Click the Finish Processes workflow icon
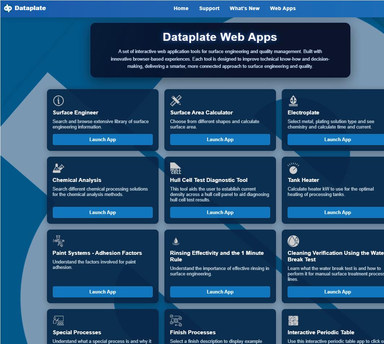This screenshot has height=344, width=384. pyautogui.click(x=176, y=320)
